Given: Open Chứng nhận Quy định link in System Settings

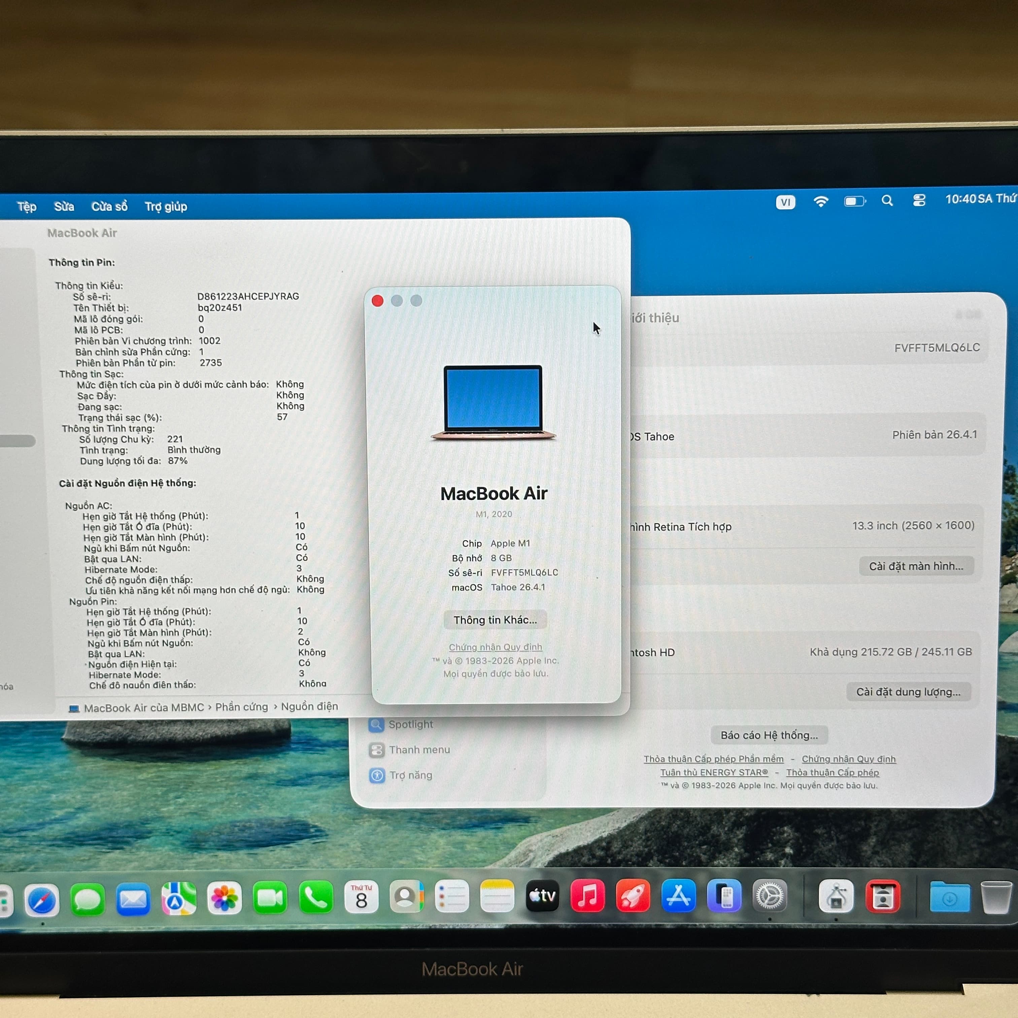Looking at the screenshot, I should pos(848,759).
